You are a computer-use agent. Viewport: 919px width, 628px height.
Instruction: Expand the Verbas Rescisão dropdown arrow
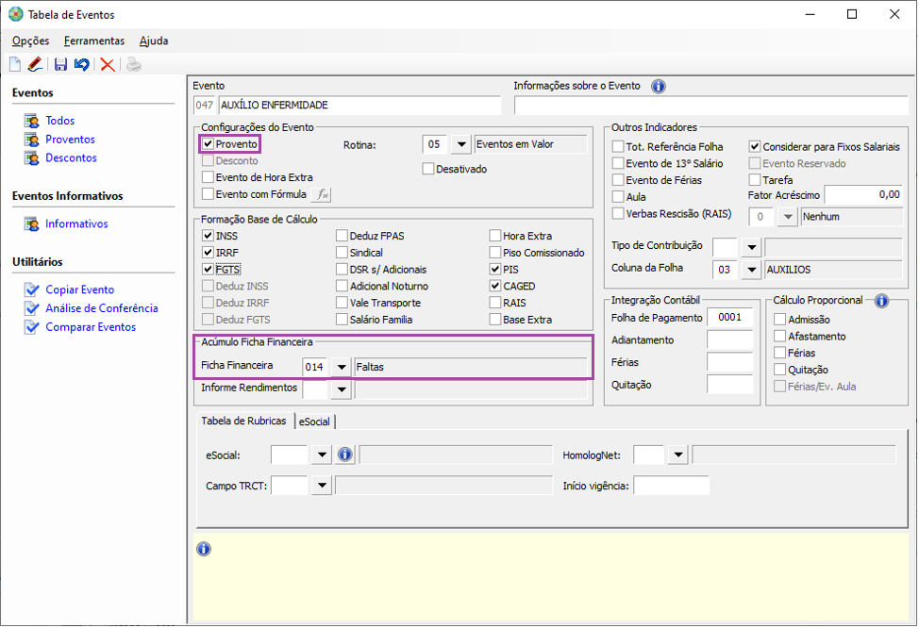point(788,217)
